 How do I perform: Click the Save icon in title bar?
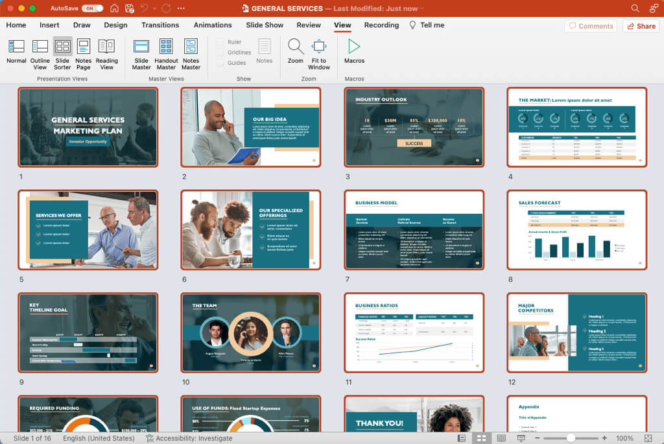pyautogui.click(x=130, y=8)
